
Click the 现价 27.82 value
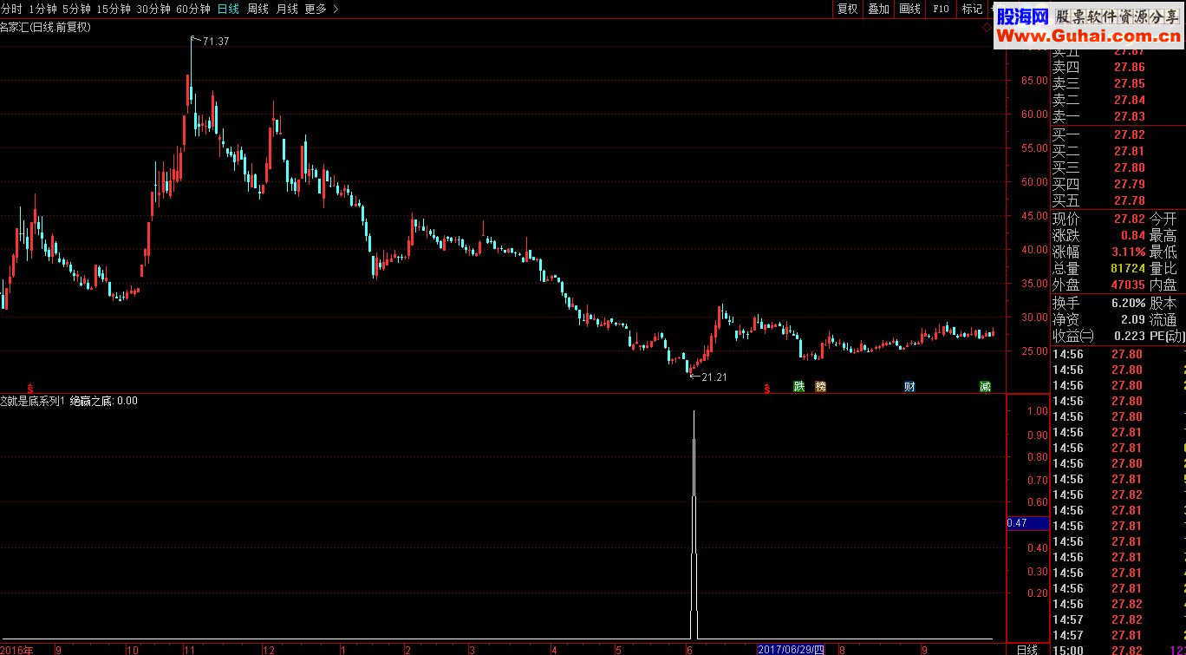point(1129,219)
